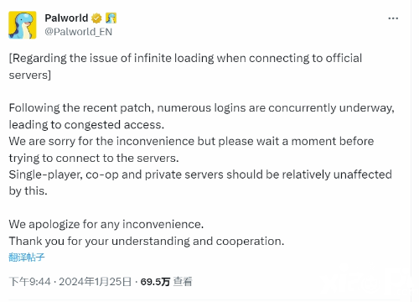Click the 下午9:44 timestamp

29,282
